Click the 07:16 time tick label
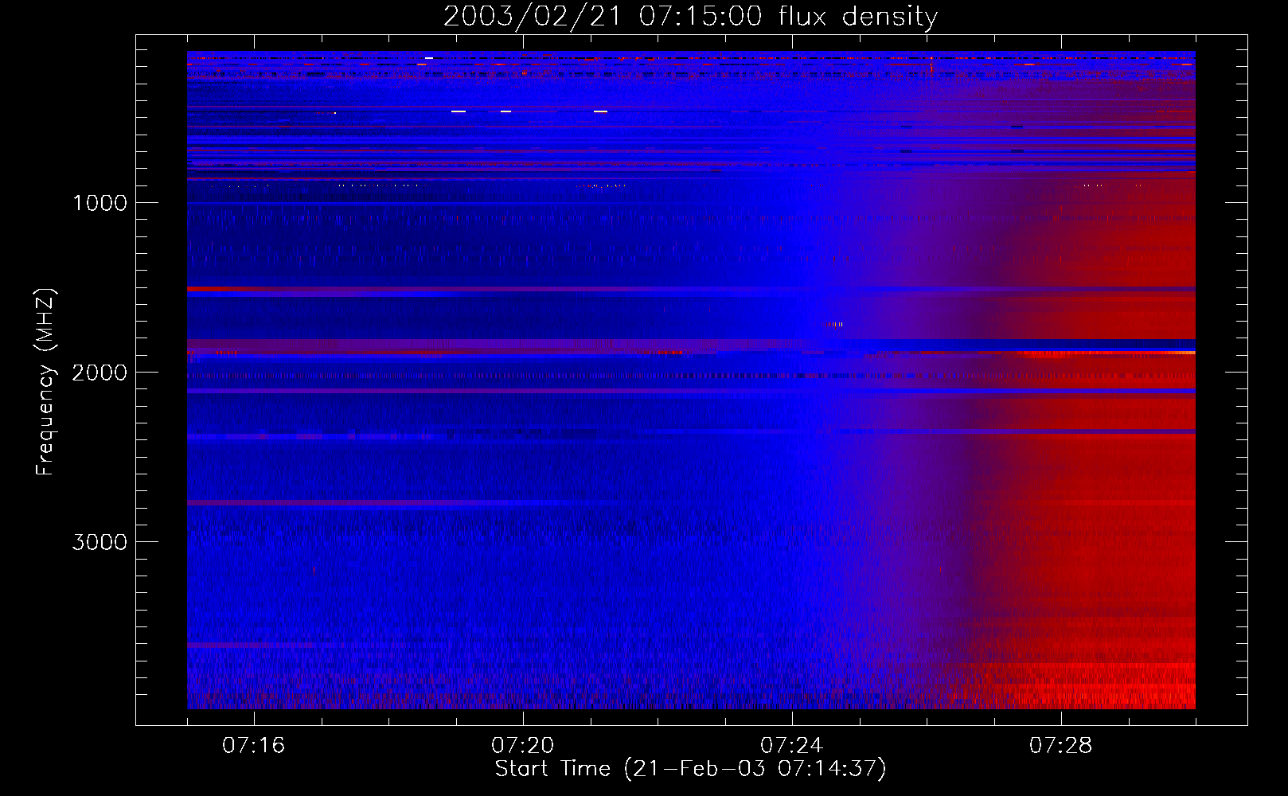Screen dimensions: 1288x796 point(253,746)
